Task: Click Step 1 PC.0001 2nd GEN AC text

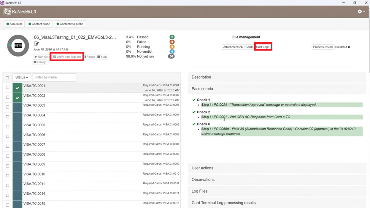Action: (x=246, y=117)
